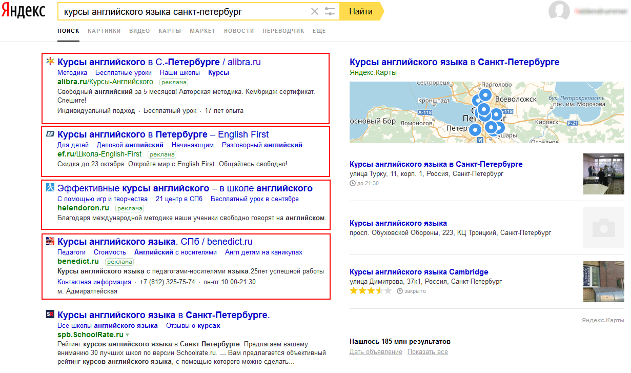Open Англ детям на каникулах sitelink
Viewport: 631px width, 373px height.
pos(263,252)
